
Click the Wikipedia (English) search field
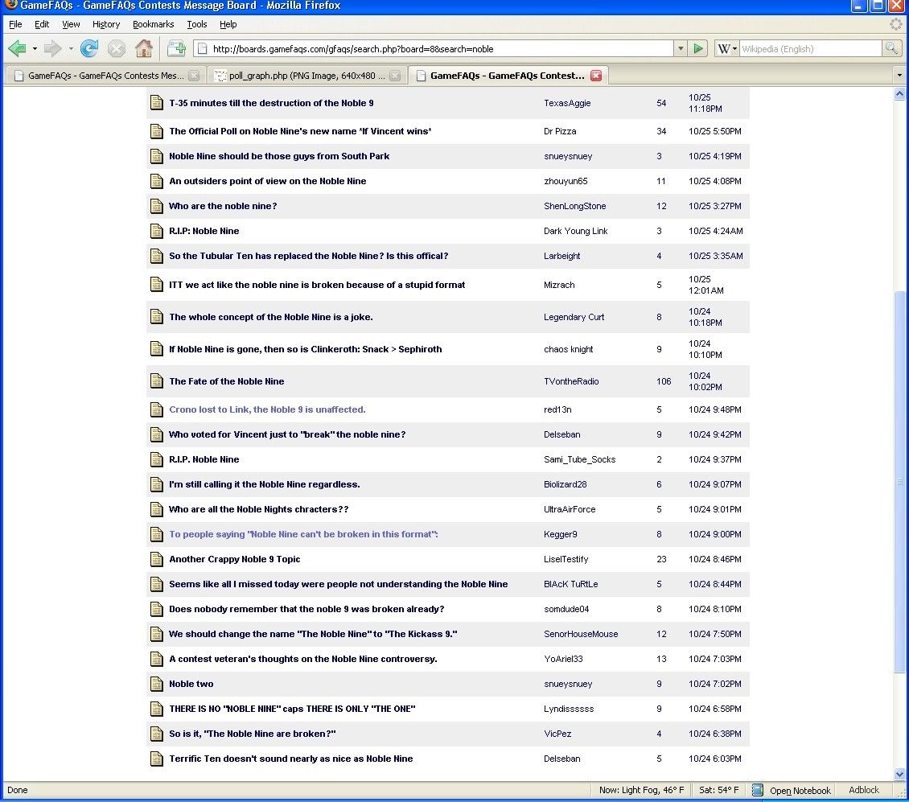point(810,49)
